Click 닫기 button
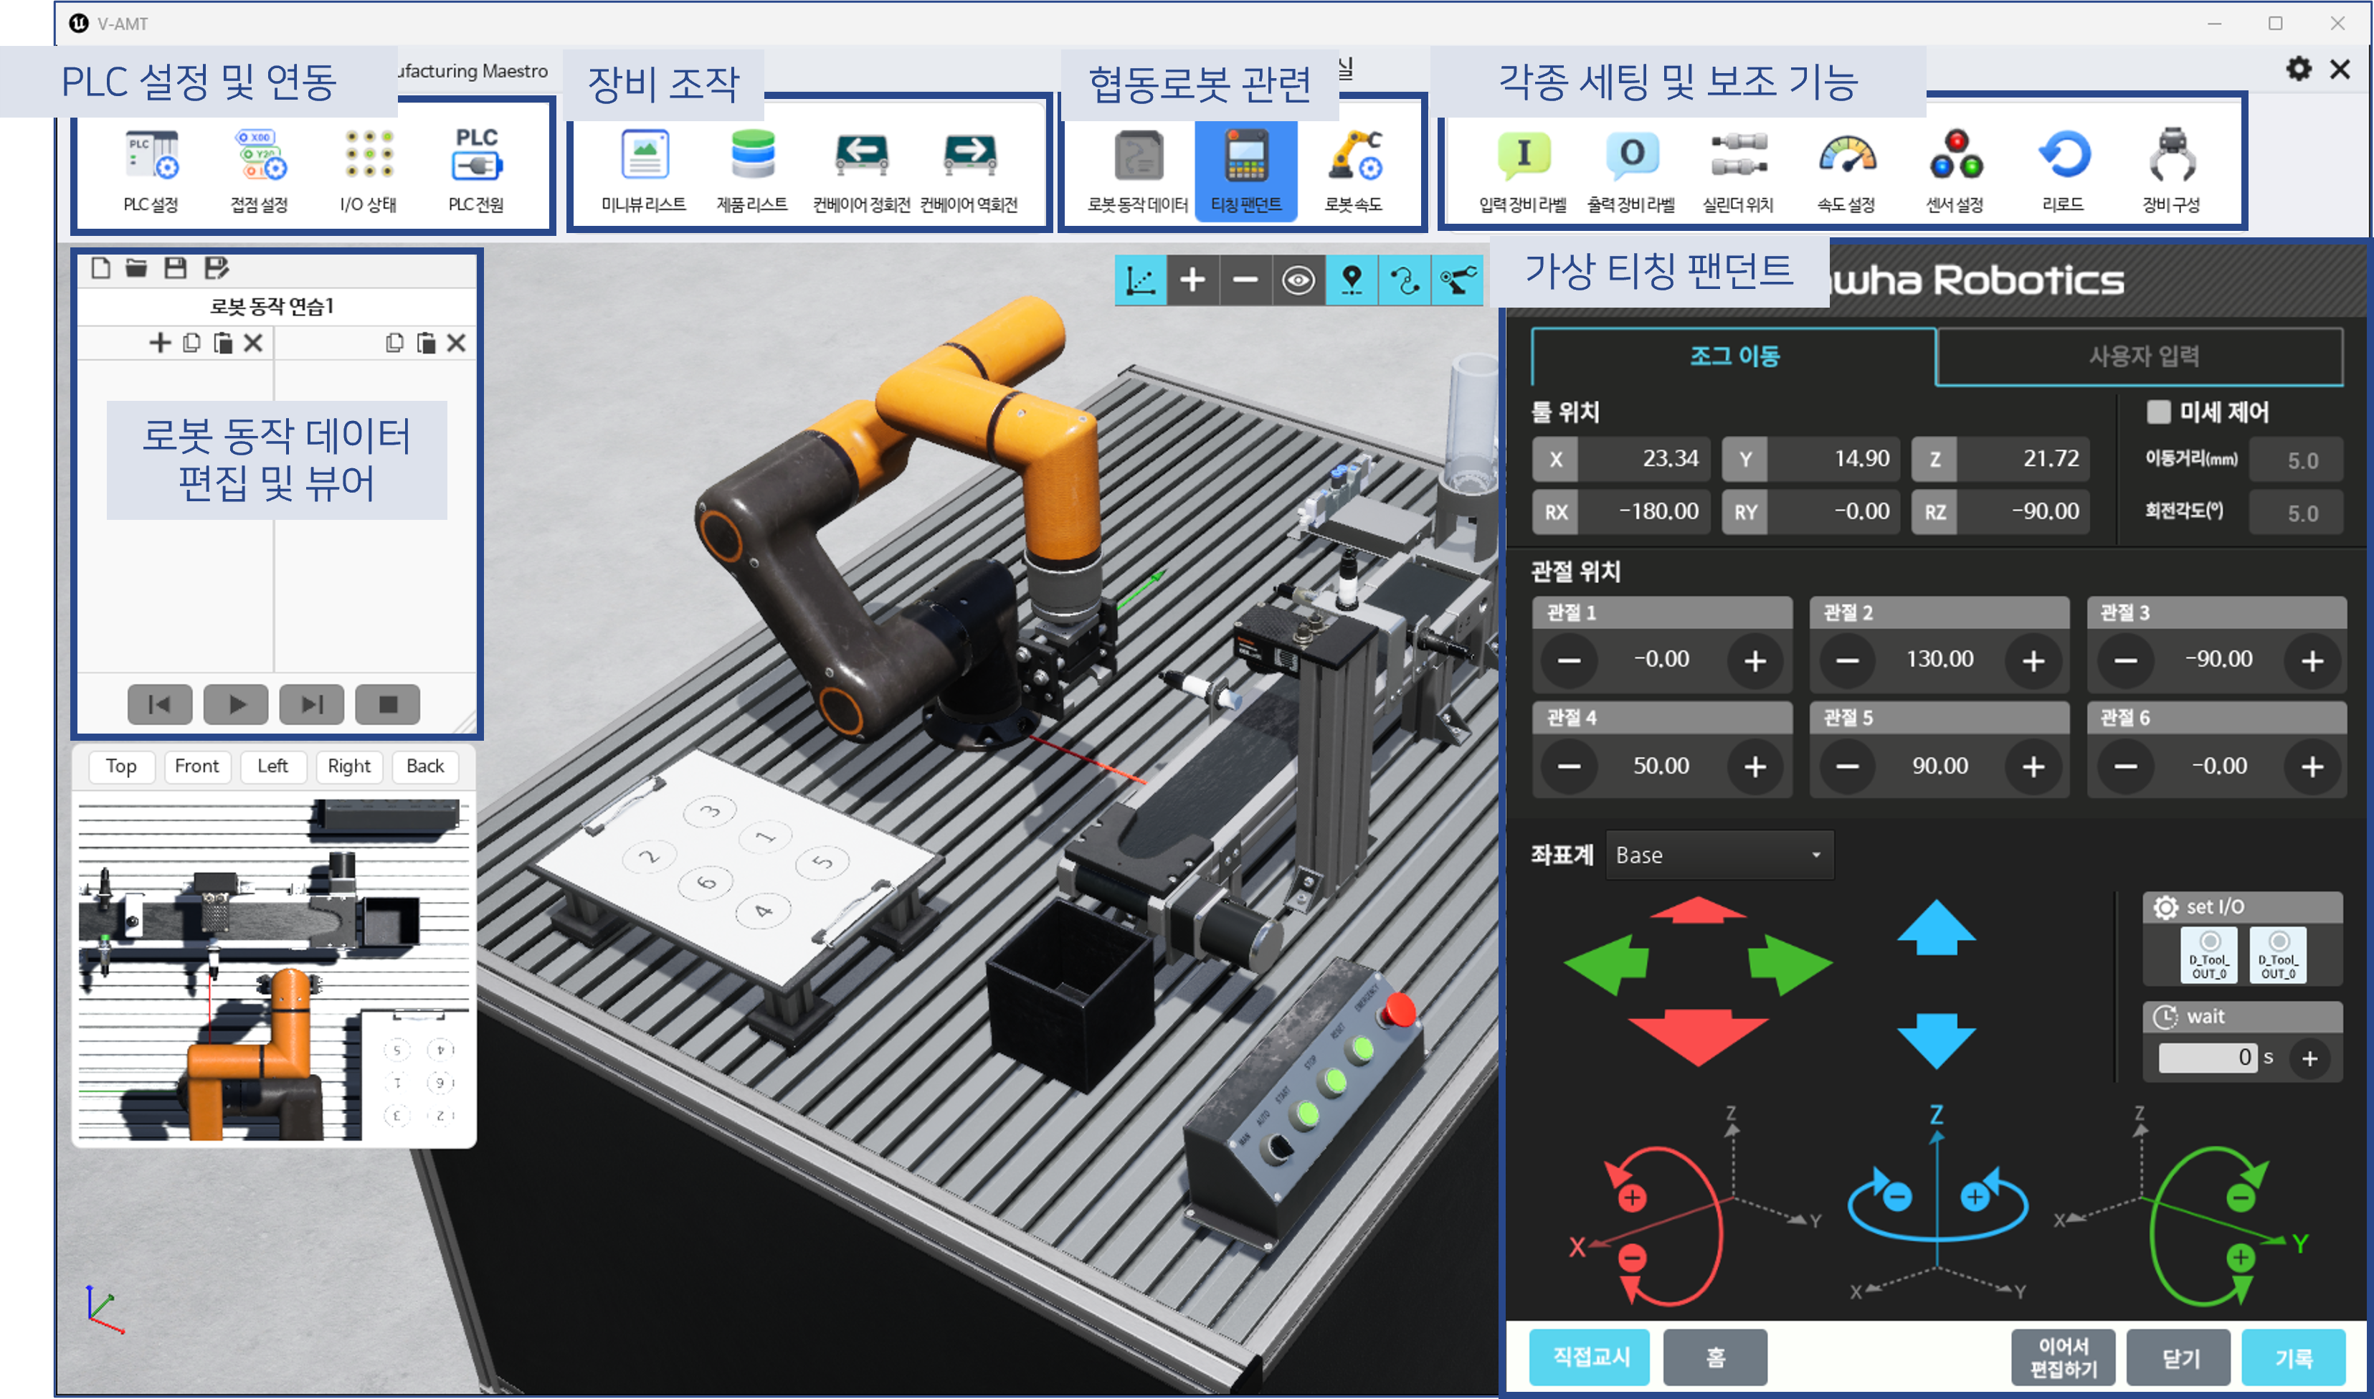 (2179, 1357)
